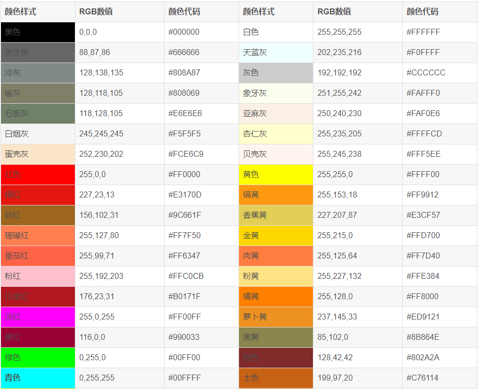The image size is (479, 389).
Task: Click the RGB value 85,102,0
Action: click(x=333, y=337)
